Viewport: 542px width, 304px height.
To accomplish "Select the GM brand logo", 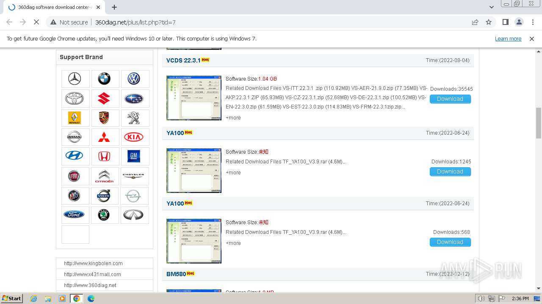I will tap(135, 156).
